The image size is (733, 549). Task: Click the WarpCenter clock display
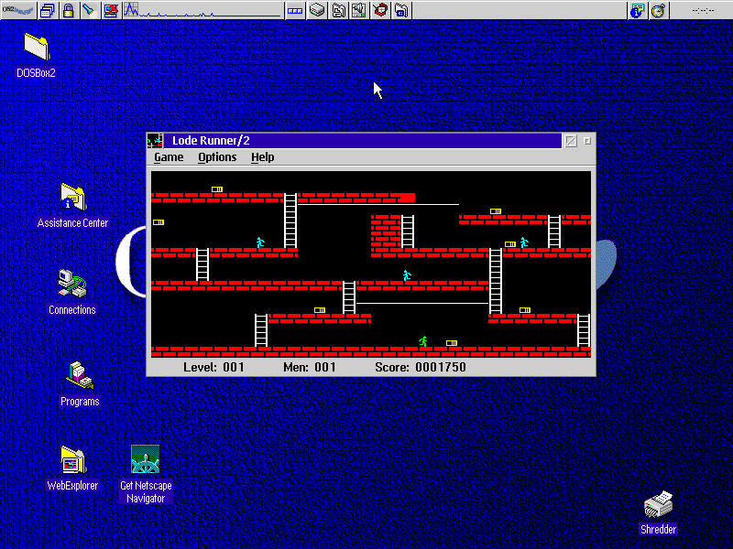(x=702, y=10)
